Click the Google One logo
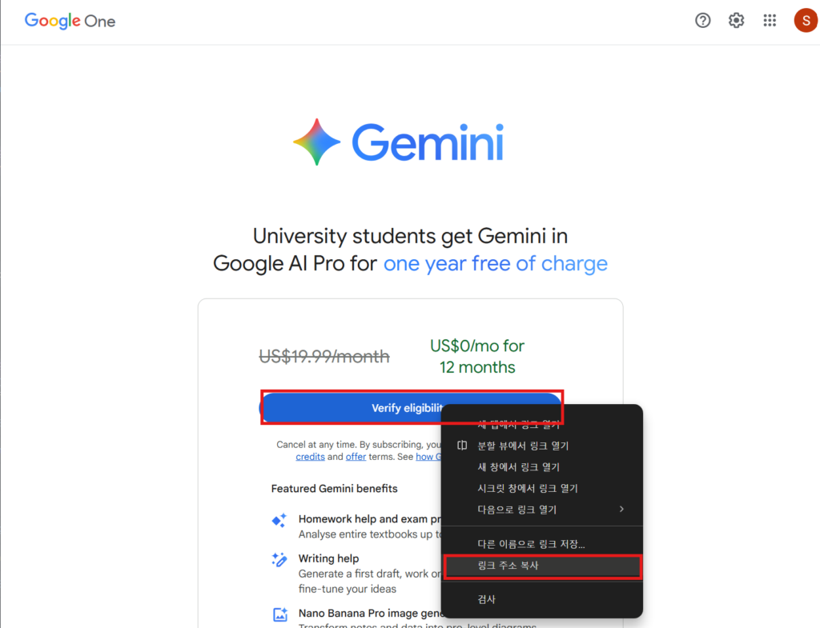The height and width of the screenshot is (628, 820). [70, 21]
